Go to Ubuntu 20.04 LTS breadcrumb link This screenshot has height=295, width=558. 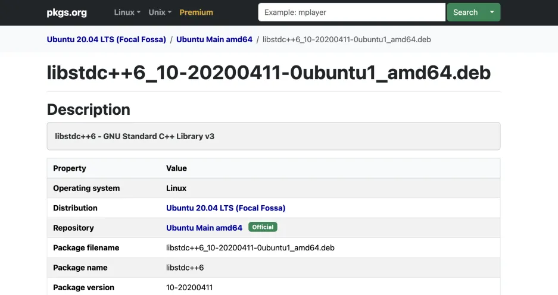[x=107, y=39]
